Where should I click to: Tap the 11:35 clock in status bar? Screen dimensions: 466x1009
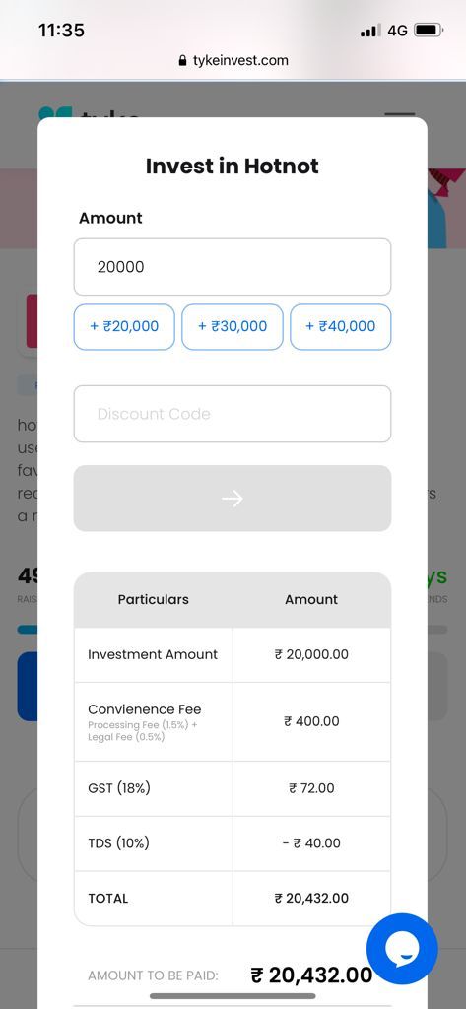tap(61, 31)
